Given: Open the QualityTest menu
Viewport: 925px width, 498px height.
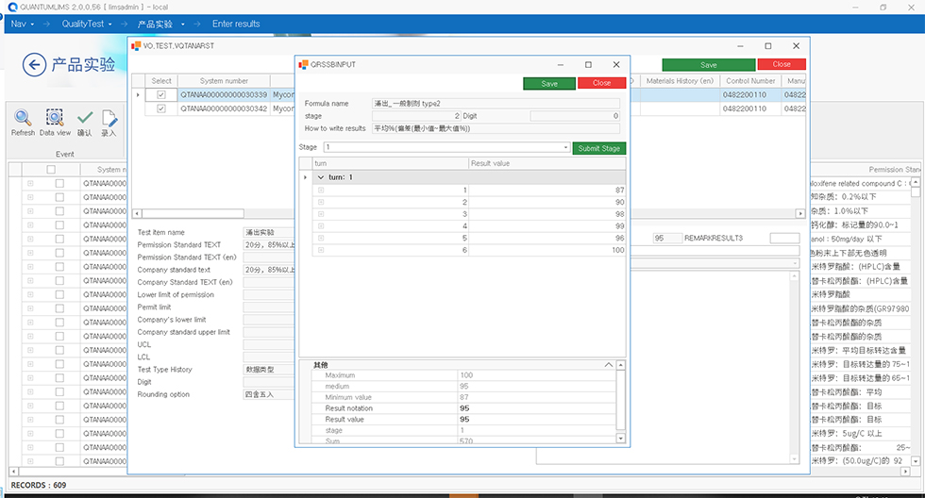Looking at the screenshot, I should 88,24.
